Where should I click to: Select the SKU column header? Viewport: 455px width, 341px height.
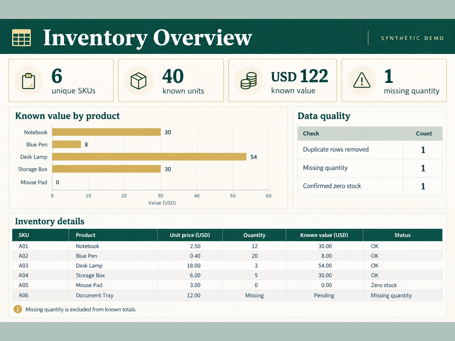[x=40, y=235]
